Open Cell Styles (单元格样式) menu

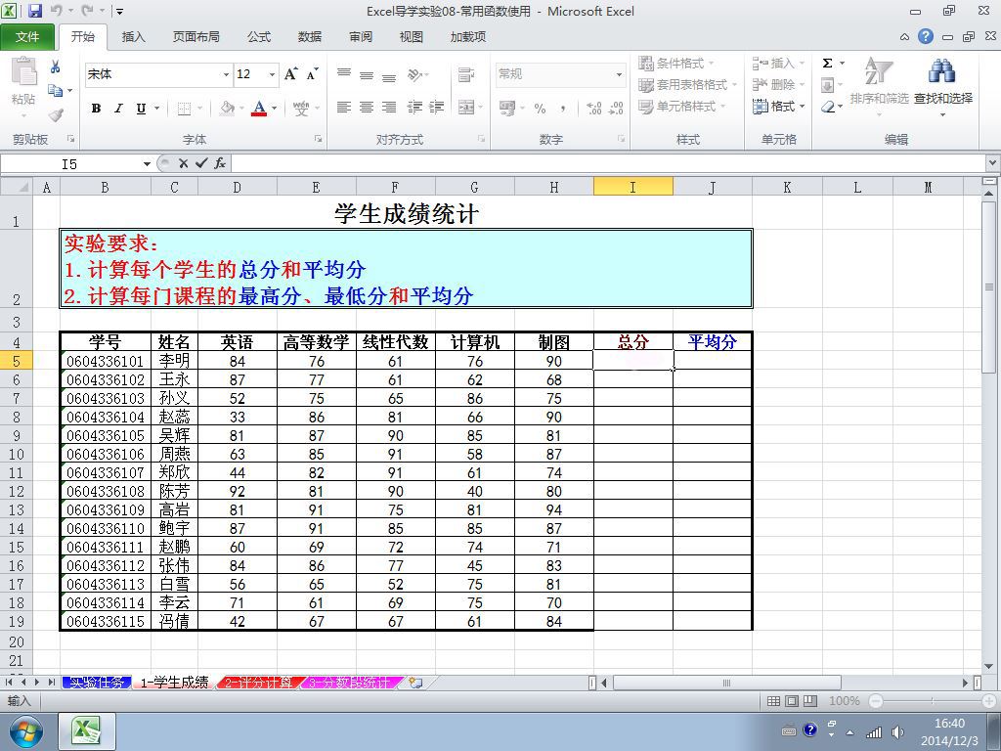coord(681,106)
